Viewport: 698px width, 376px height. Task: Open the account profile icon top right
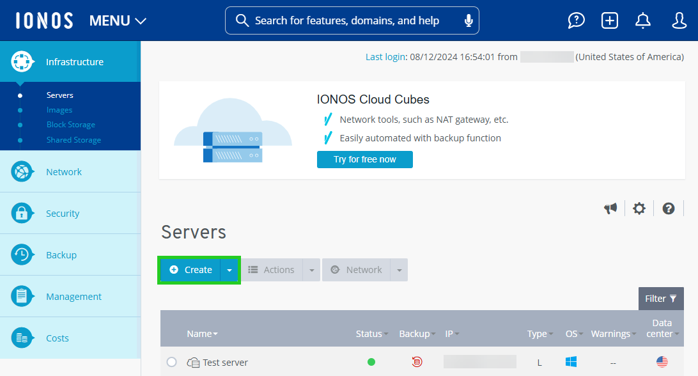(679, 20)
